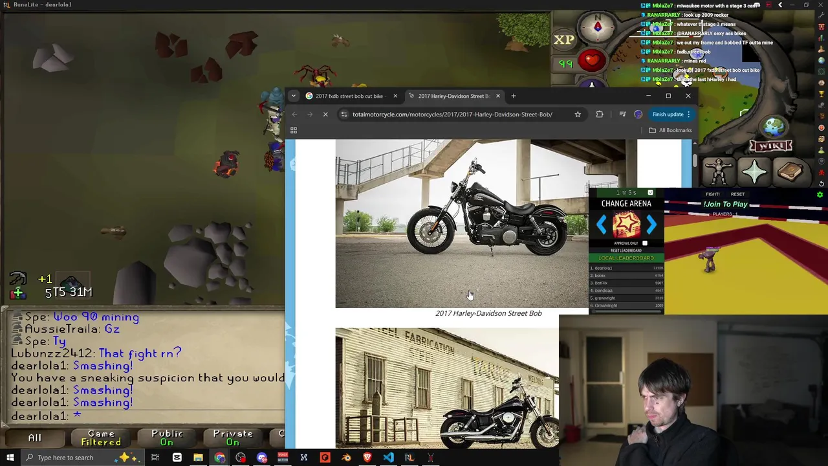Click the totalmotorcycle.com URL address bar
The width and height of the screenshot is (828, 466).
(452, 115)
